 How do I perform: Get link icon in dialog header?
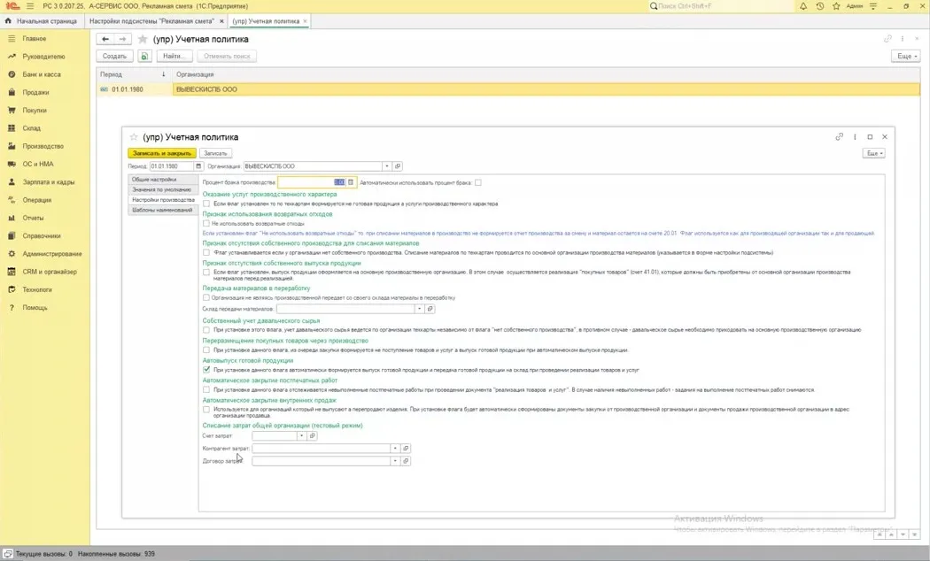tap(840, 137)
